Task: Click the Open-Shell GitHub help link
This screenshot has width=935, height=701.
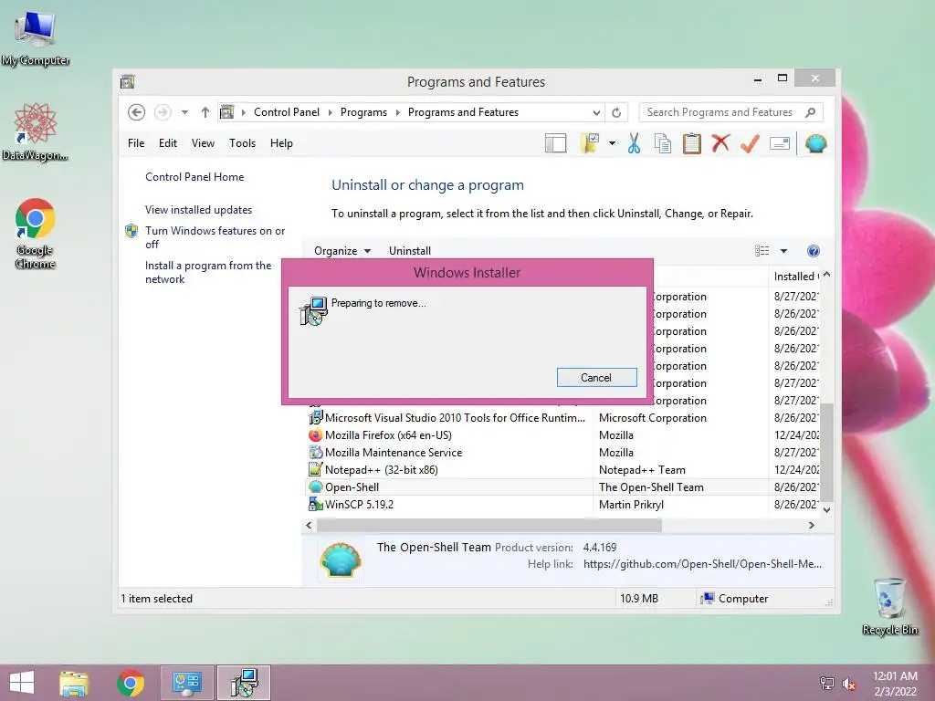Action: [x=702, y=564]
